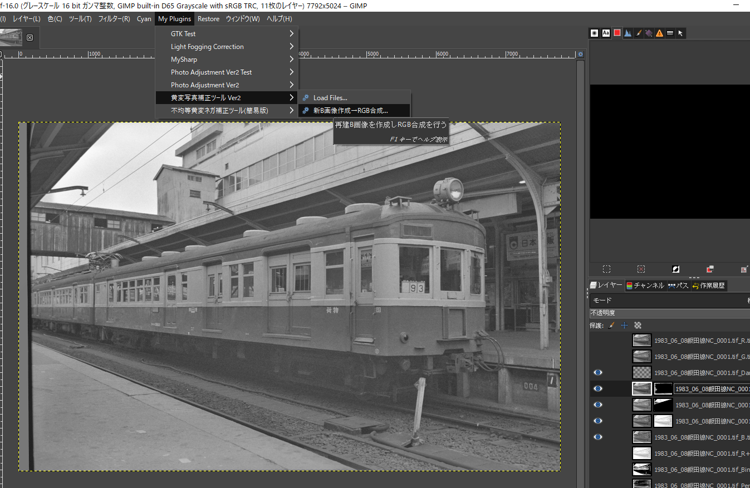Open the Brushes dock tab
Viewport: 750px width, 488px height.
[595, 33]
